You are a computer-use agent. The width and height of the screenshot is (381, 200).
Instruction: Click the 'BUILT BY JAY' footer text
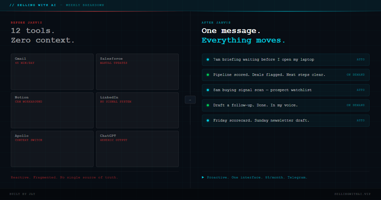pyautogui.click(x=22, y=194)
